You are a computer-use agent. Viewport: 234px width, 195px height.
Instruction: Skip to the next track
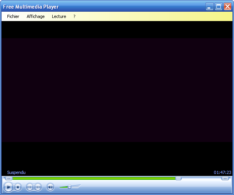(x=38, y=187)
